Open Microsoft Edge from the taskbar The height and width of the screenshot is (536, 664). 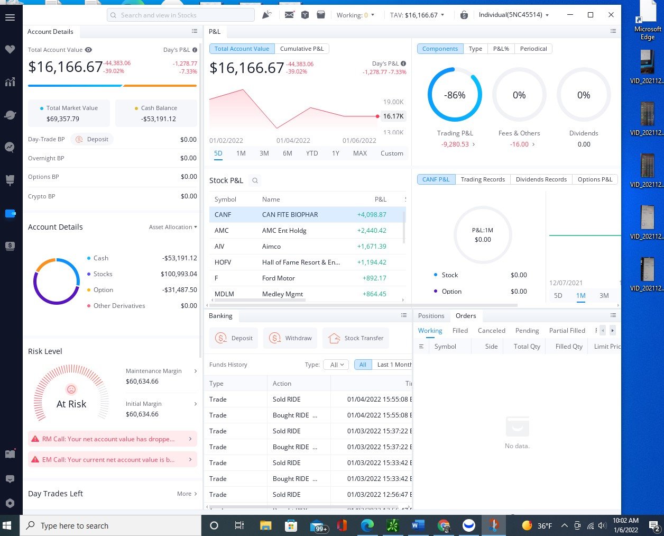point(367,525)
